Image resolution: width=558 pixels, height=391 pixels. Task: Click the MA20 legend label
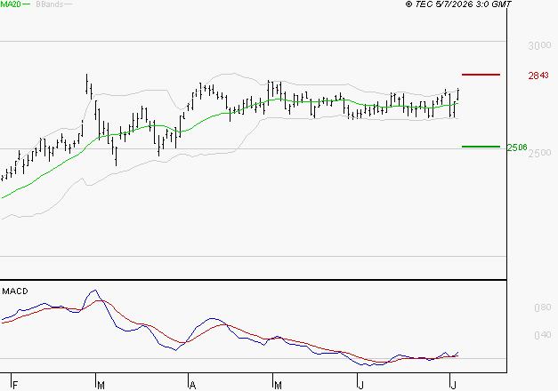click(10, 4)
